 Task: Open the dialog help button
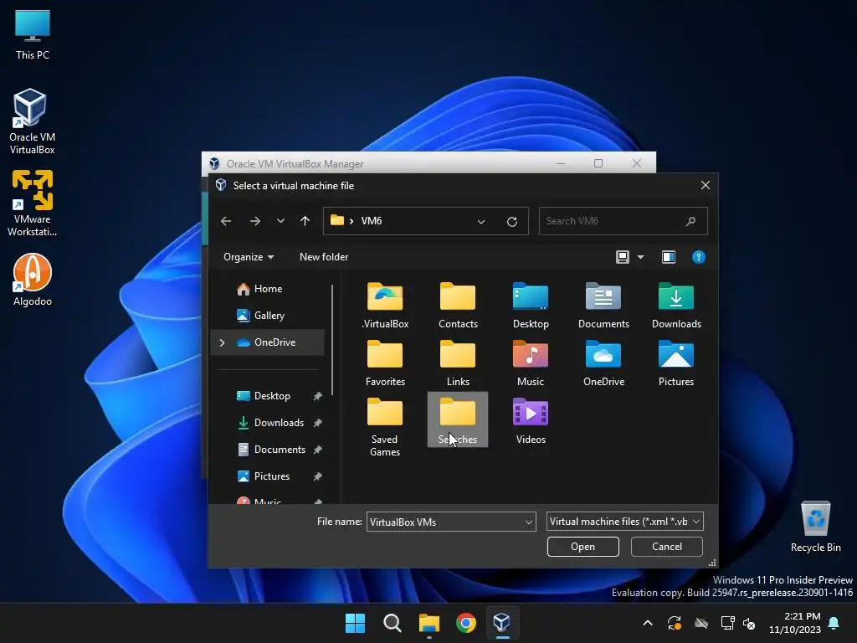click(x=698, y=257)
